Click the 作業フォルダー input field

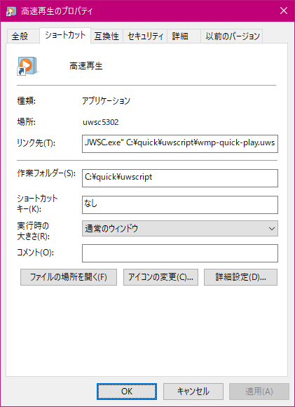(180, 178)
